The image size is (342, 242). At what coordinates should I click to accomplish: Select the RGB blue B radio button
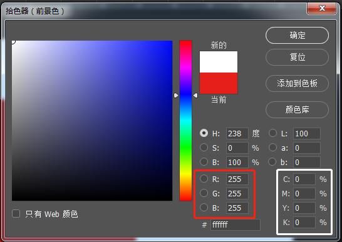(204, 208)
